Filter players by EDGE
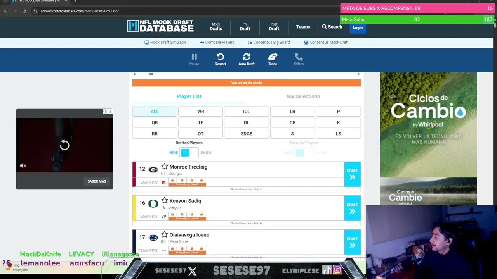The width and height of the screenshot is (497, 279). pos(246,134)
